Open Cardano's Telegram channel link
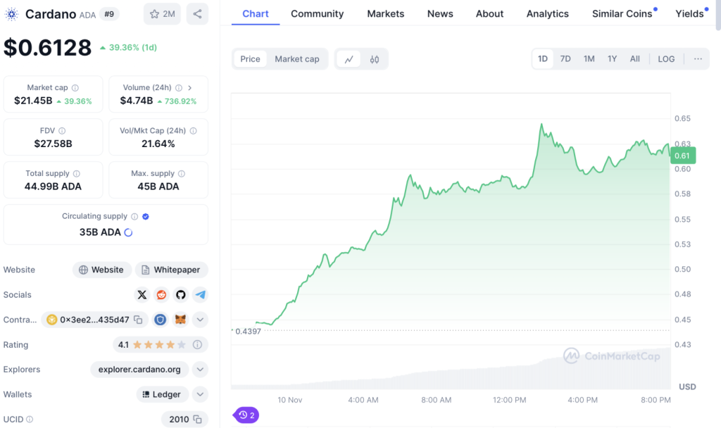 pyautogui.click(x=201, y=295)
